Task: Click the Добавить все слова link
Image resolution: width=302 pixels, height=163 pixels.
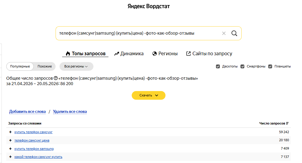Action: [27, 112]
